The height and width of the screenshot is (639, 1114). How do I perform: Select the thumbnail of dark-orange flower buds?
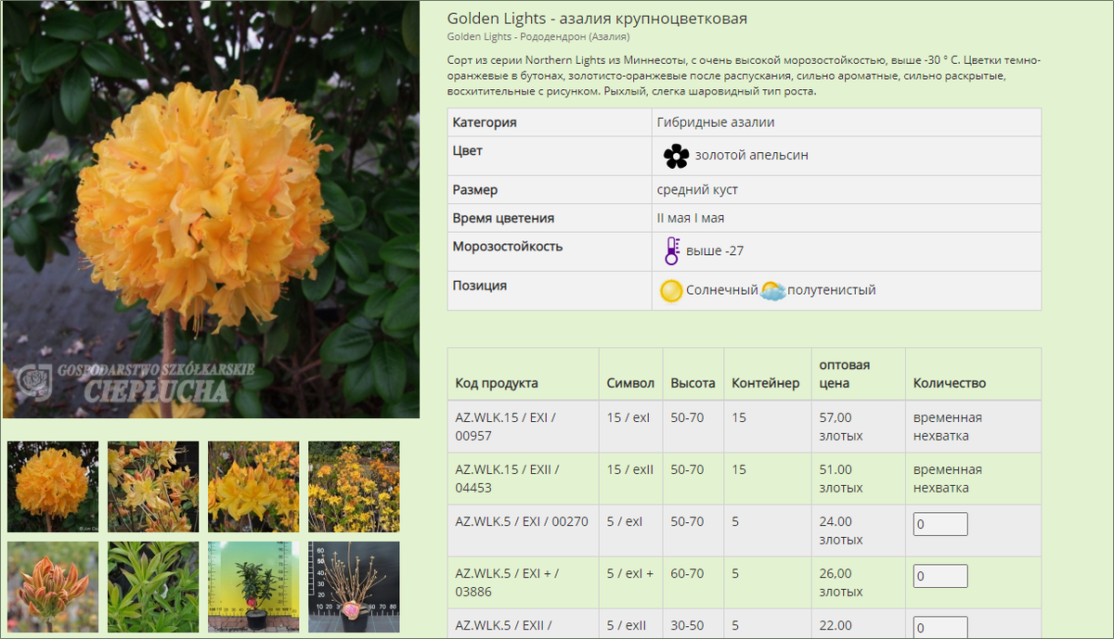coord(53,587)
